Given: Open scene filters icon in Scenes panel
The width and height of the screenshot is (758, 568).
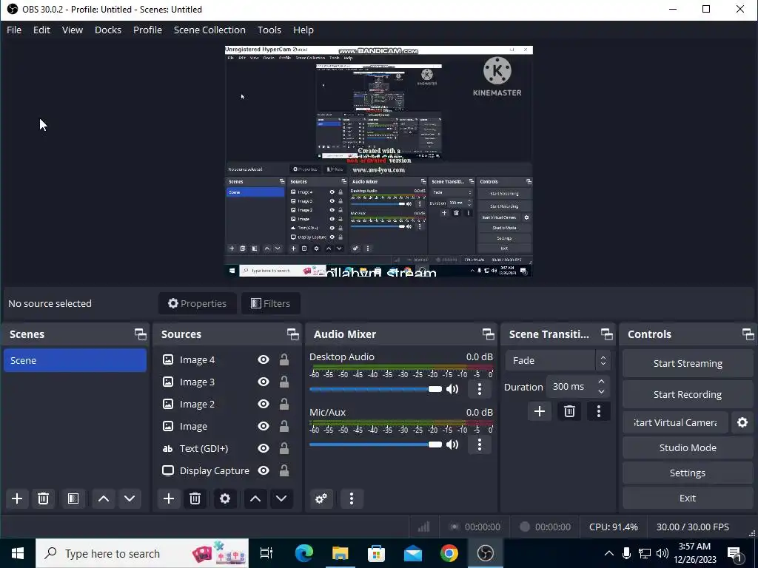Looking at the screenshot, I should (x=73, y=498).
